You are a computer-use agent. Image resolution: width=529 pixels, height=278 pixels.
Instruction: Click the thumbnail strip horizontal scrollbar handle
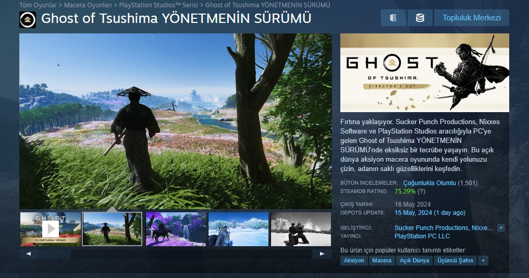55,253
